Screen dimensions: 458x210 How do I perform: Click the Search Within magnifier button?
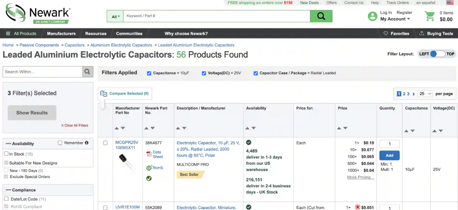coord(88,72)
